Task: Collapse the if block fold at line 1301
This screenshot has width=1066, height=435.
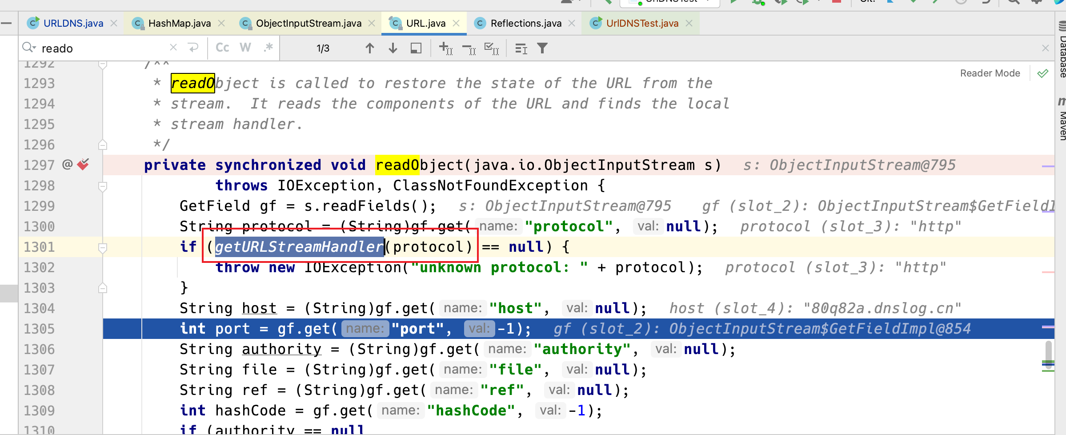Action: pyautogui.click(x=103, y=248)
